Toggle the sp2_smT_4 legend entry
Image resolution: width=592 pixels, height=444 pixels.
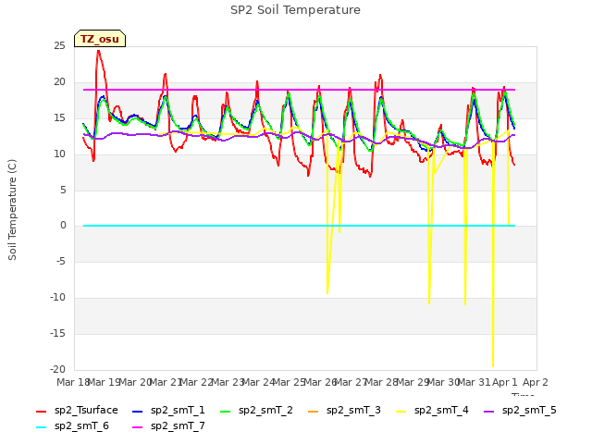click(x=432, y=411)
